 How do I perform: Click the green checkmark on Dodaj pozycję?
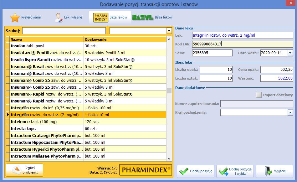[184, 171]
